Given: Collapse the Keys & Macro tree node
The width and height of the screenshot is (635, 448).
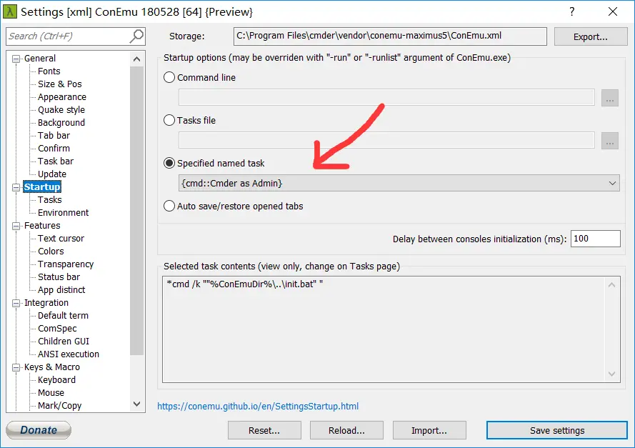Looking at the screenshot, I should pyautogui.click(x=16, y=367).
